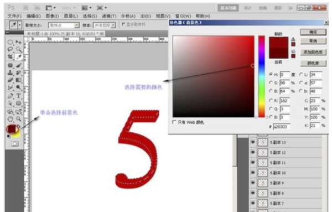Select the Eyedropper tool in toolbox
Screen dimensions: 332x212
click(x=19, y=57)
